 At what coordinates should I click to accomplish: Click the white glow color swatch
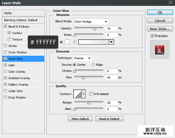tap(67, 42)
